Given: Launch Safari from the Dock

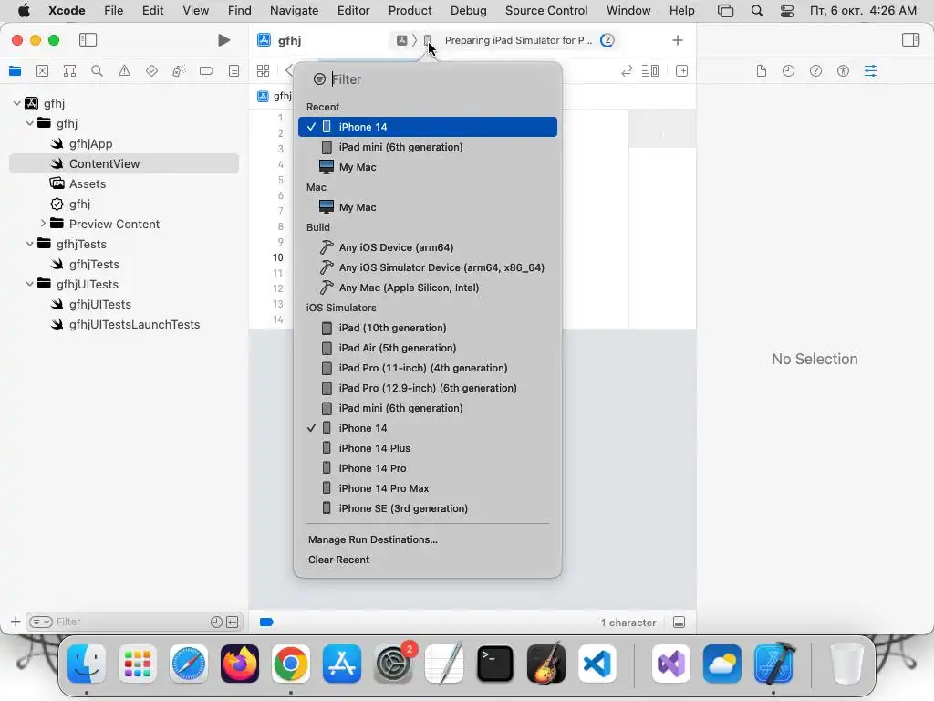Looking at the screenshot, I should pyautogui.click(x=189, y=664).
